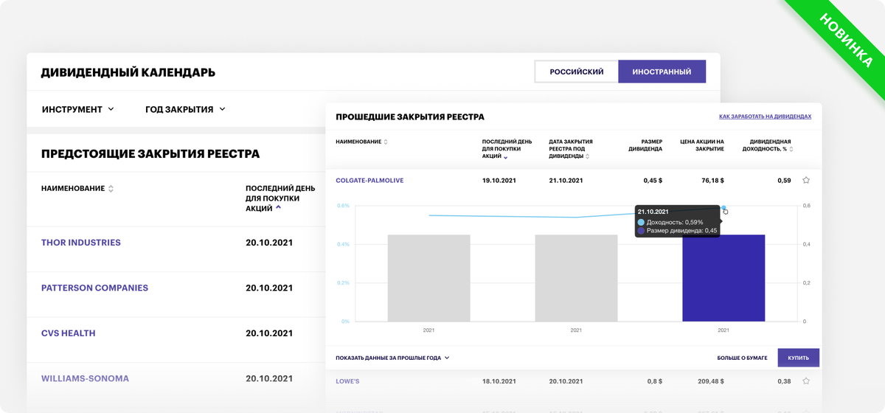
Task: Click the yield line point near tooltip
Action: point(723,208)
